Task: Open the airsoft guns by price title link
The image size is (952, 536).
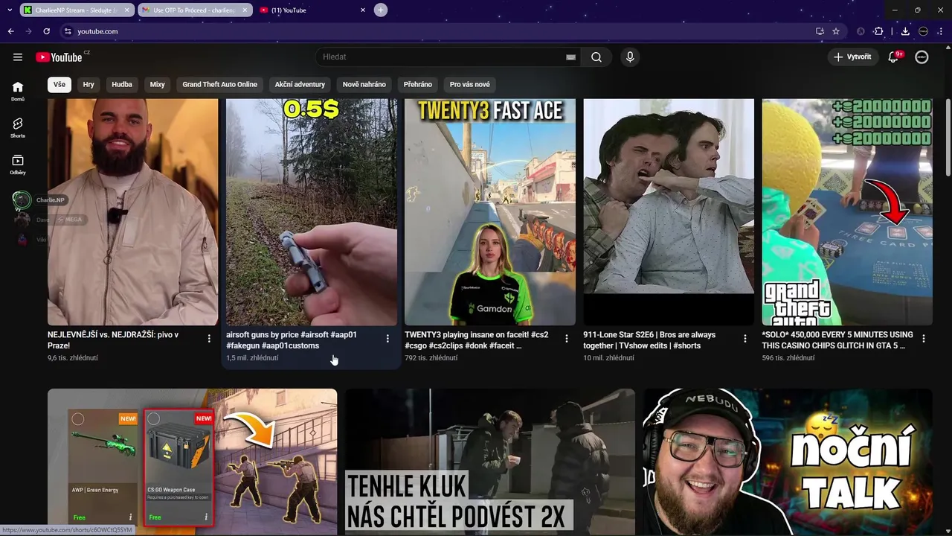Action: point(292,340)
